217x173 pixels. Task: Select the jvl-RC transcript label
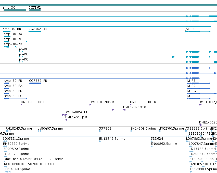(x=23, y=54)
